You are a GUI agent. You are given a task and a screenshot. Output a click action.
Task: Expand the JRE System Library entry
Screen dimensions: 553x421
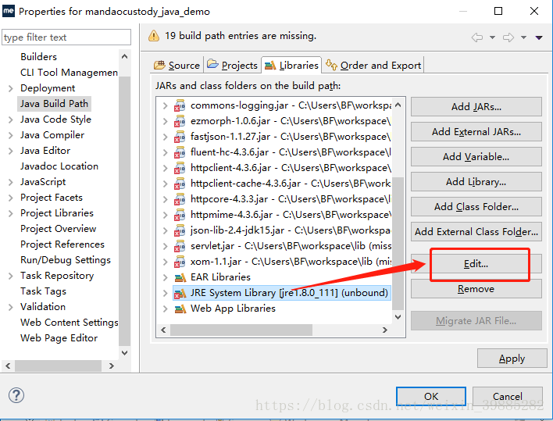165,293
